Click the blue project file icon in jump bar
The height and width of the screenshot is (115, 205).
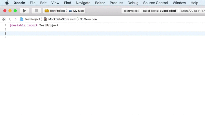coord(22,19)
